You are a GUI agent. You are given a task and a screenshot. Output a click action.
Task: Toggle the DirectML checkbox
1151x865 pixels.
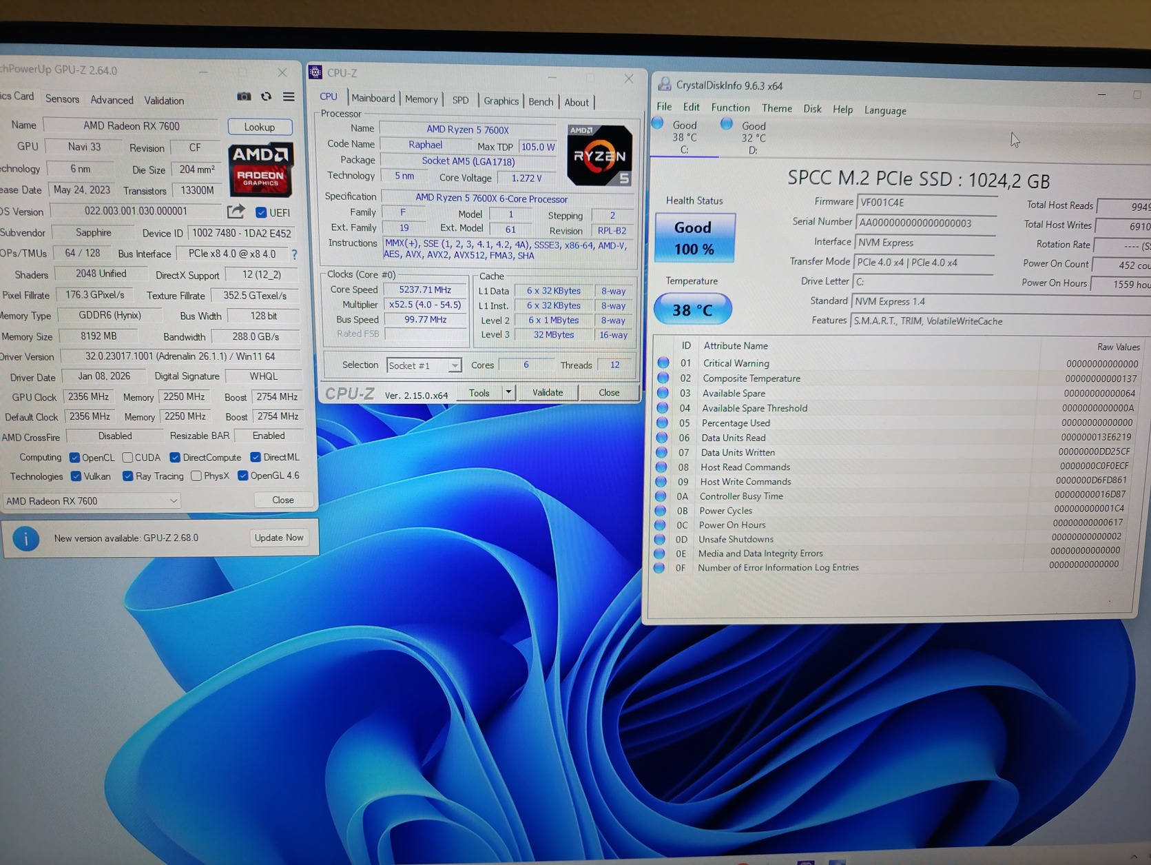tap(256, 457)
